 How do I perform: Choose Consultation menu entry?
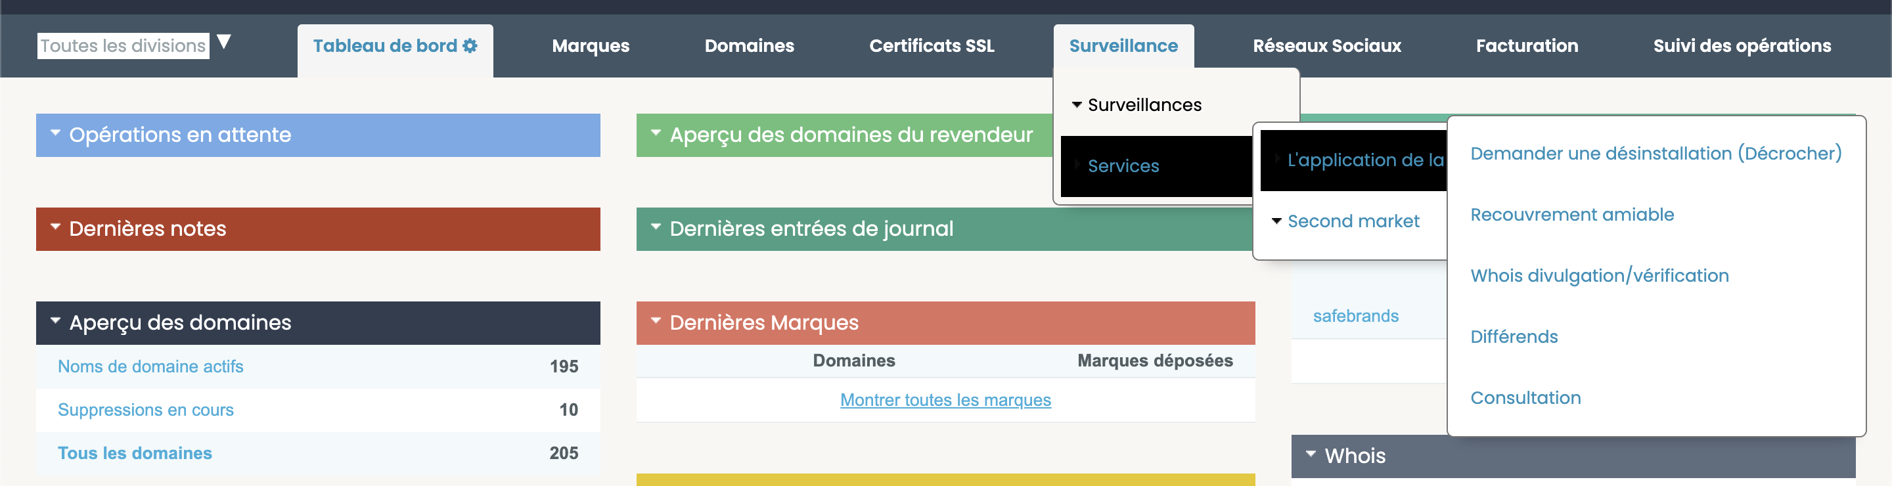[x=1525, y=397]
